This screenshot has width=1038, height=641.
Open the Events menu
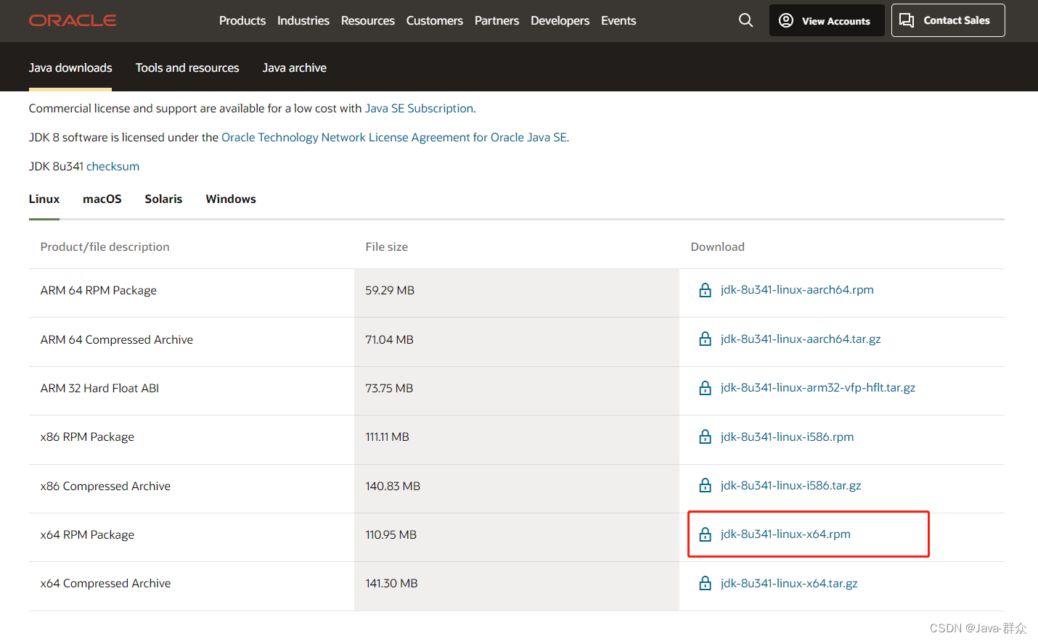(x=618, y=20)
